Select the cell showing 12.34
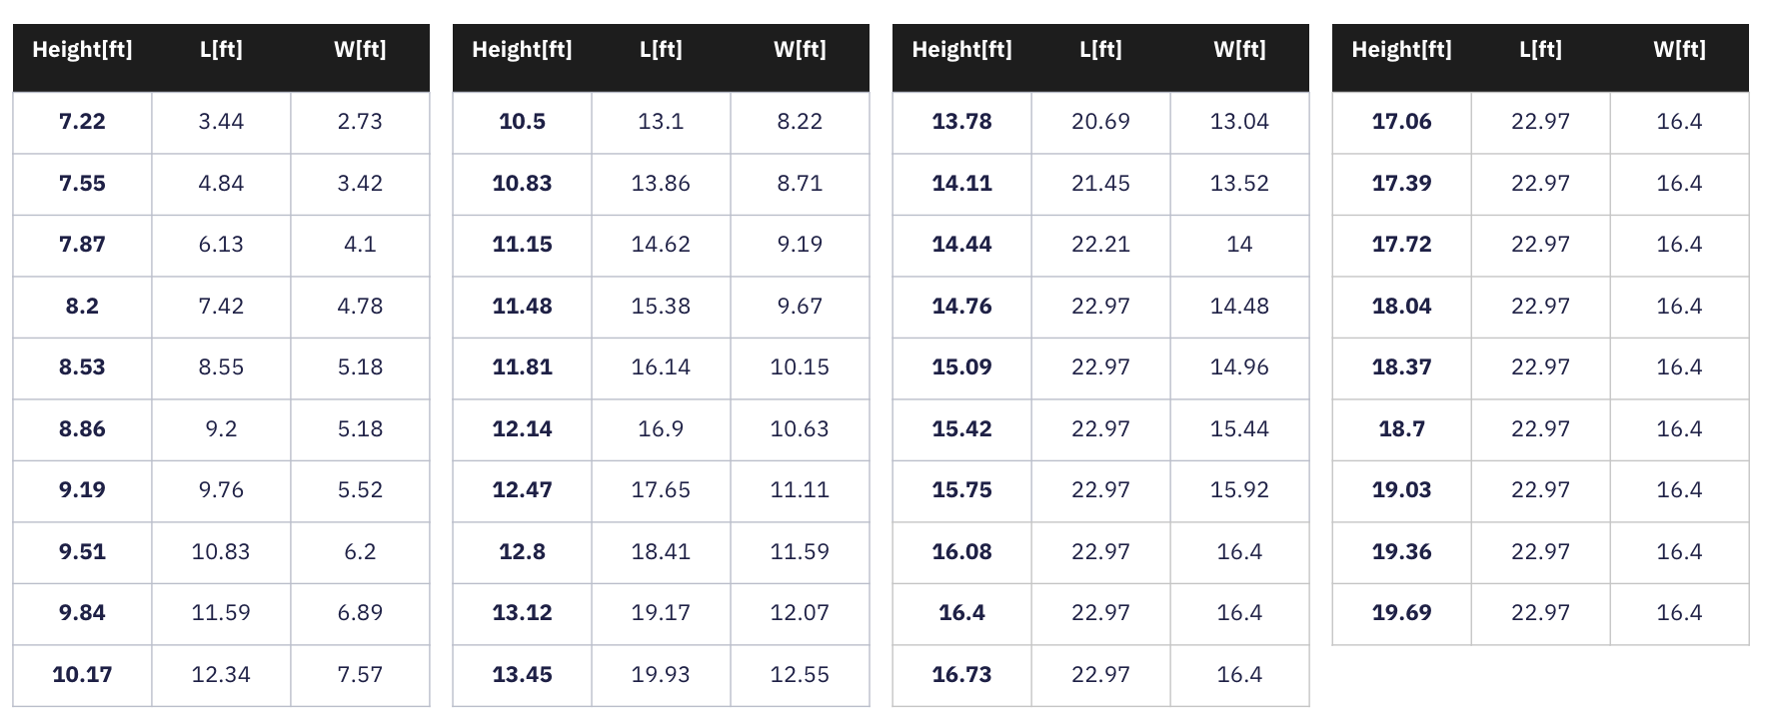This screenshot has height=717, width=1777. coord(221,675)
